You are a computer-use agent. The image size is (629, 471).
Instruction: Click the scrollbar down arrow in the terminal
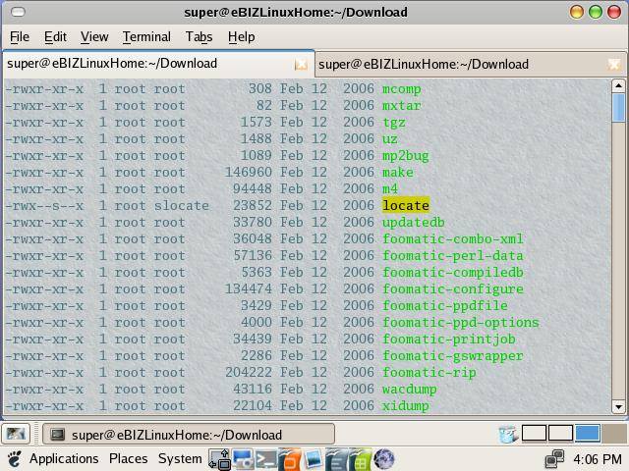[619, 406]
